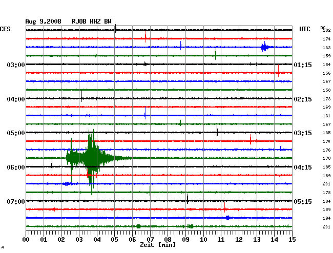
Task: Click the "03:00" time label
Action: pyautogui.click(x=16, y=65)
